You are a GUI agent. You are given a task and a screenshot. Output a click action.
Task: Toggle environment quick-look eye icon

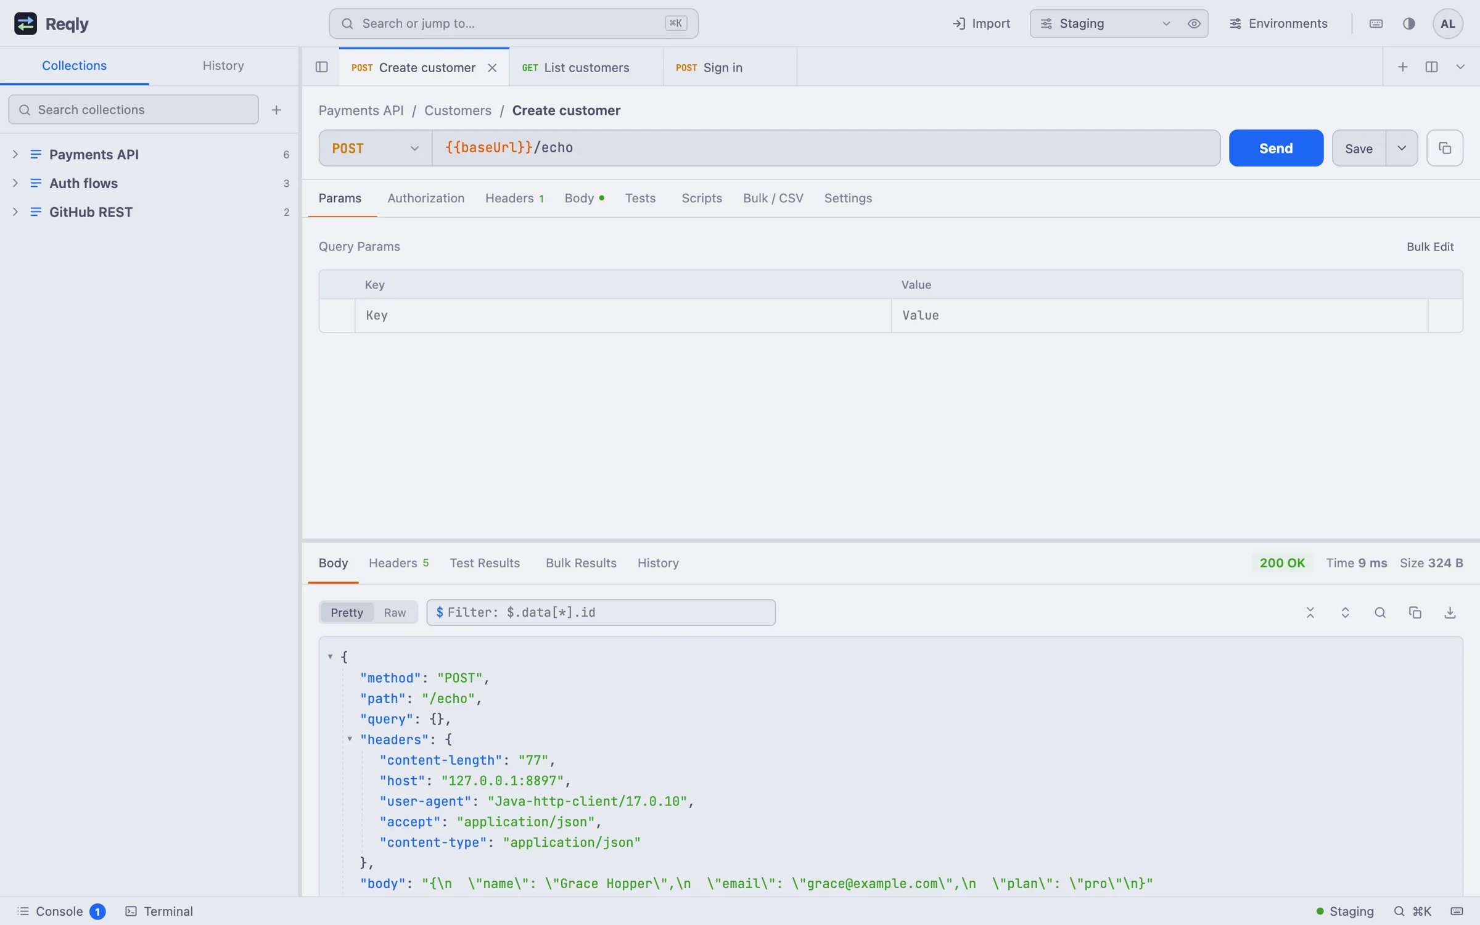[1194, 23]
